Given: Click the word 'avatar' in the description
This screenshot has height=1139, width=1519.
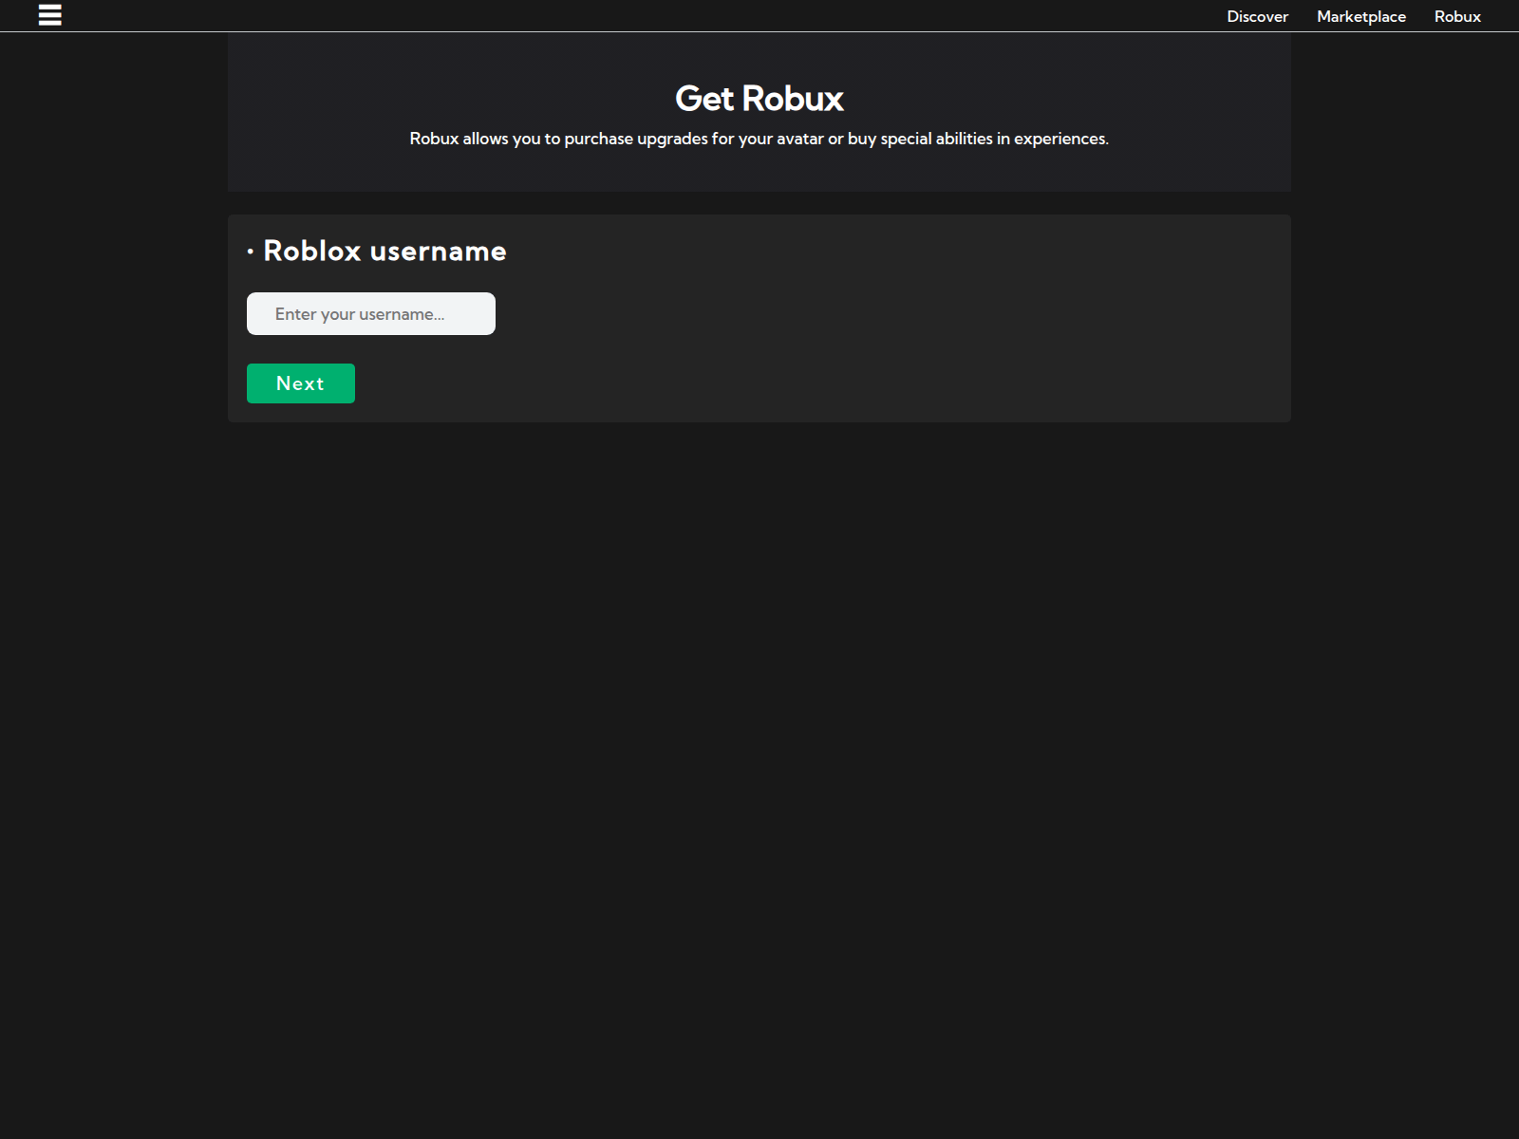Looking at the screenshot, I should [x=799, y=139].
